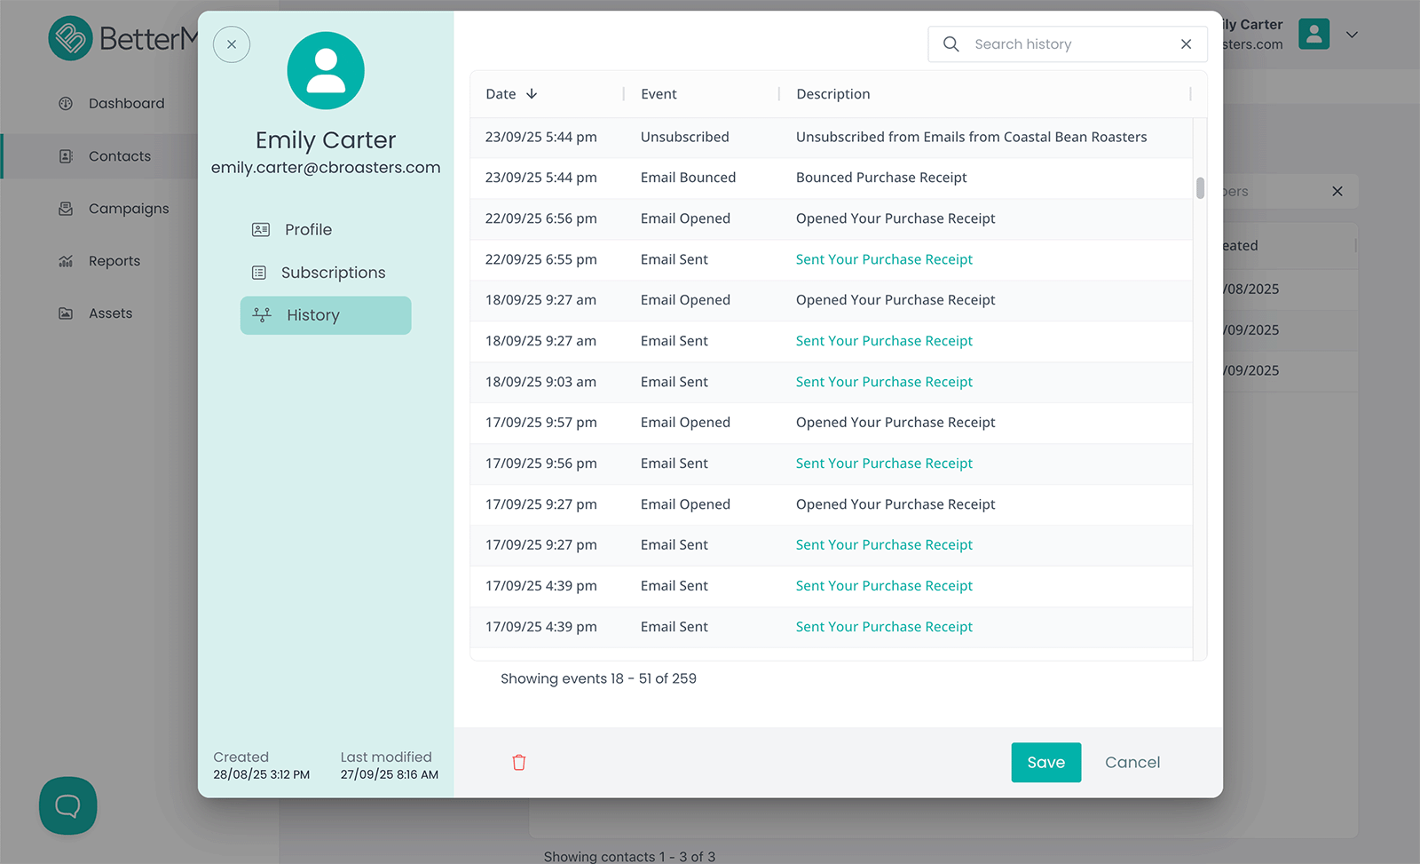Click the search magnifier icon
Screen dimensions: 1420x864
[951, 44]
